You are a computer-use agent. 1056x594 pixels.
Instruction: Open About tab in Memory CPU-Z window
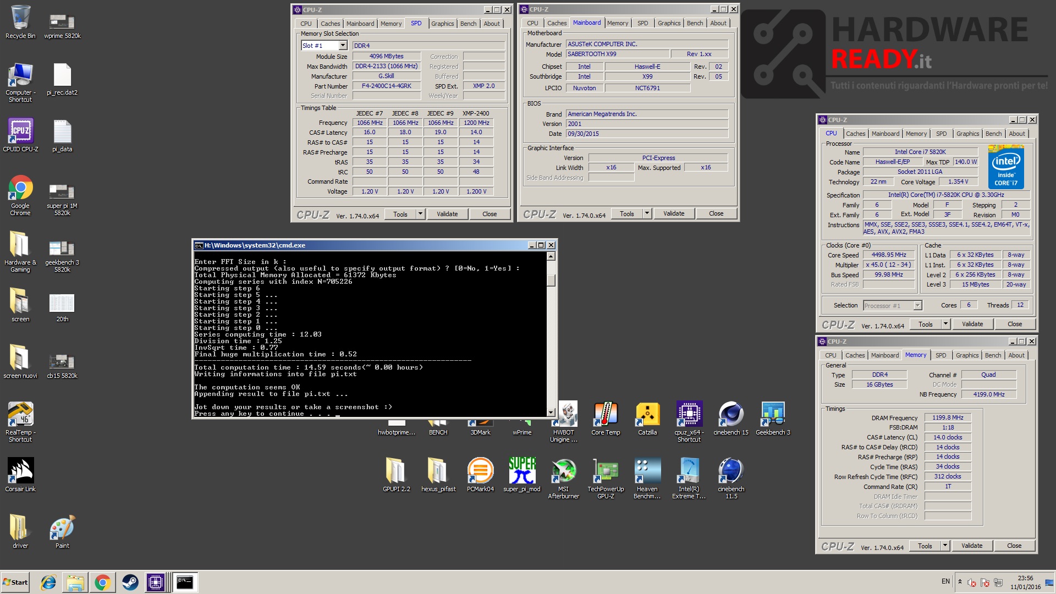coord(1016,355)
